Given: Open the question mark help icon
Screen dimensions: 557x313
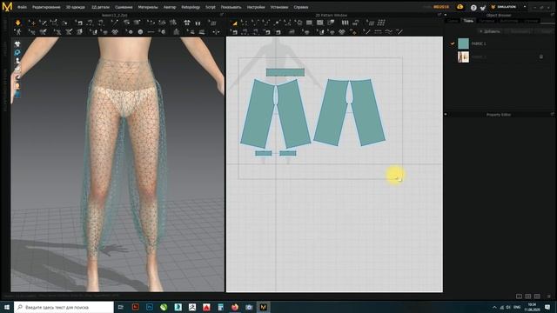Looking at the screenshot, I should click(x=473, y=7).
